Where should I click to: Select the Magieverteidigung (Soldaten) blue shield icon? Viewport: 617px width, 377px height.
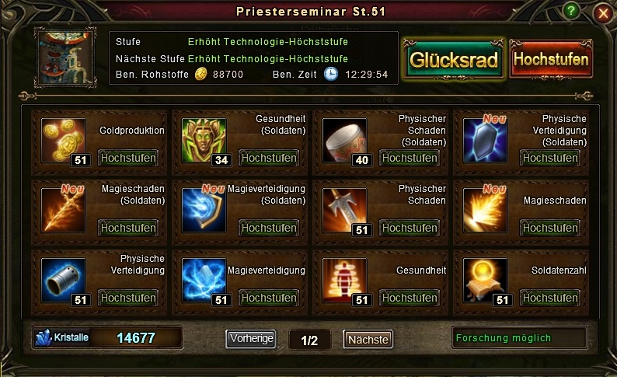(x=204, y=210)
